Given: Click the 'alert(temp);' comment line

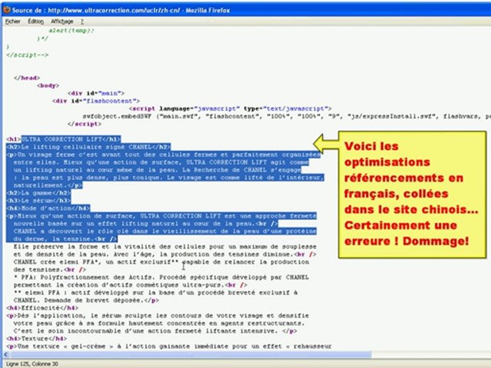Looking at the screenshot, I should [x=71, y=31].
